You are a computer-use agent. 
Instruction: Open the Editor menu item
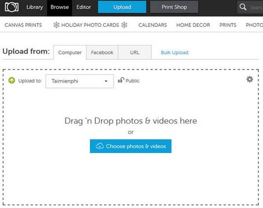(x=84, y=7)
